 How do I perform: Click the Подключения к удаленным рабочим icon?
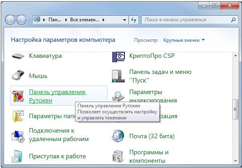point(18,136)
